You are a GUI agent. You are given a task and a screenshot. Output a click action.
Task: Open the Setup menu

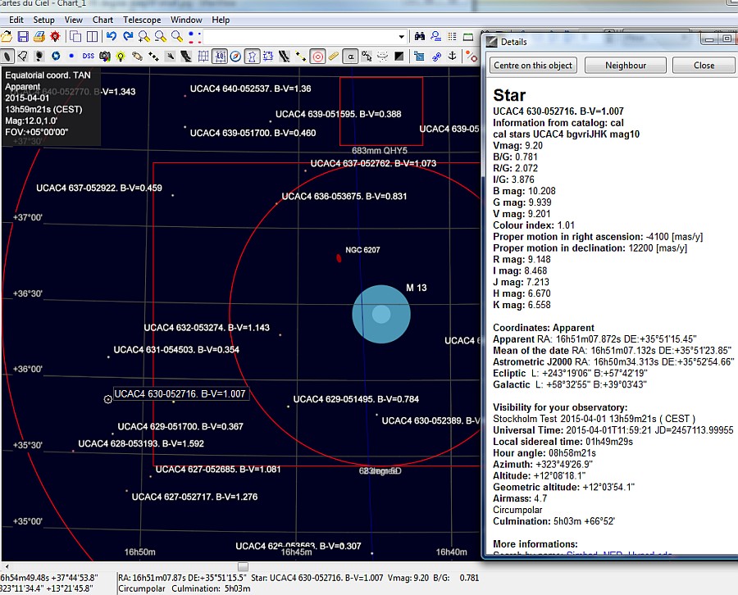click(43, 20)
